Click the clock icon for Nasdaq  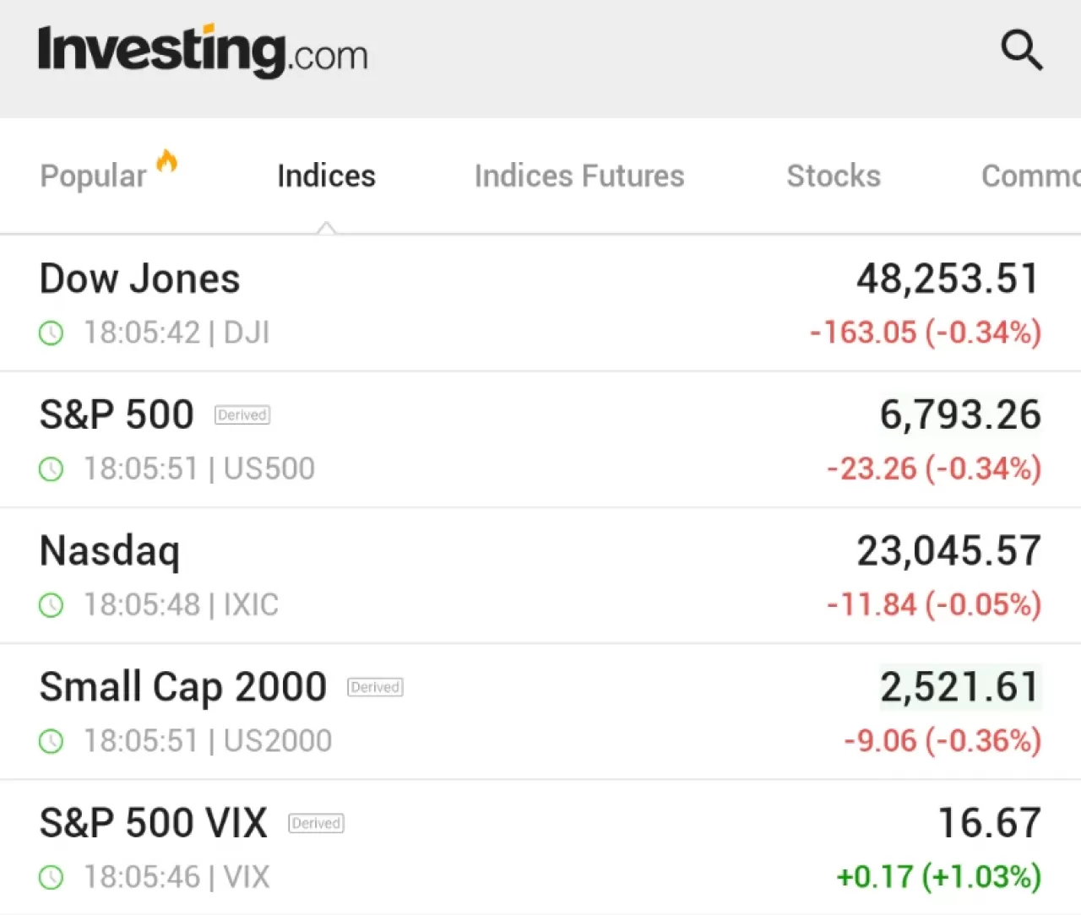click(x=52, y=605)
